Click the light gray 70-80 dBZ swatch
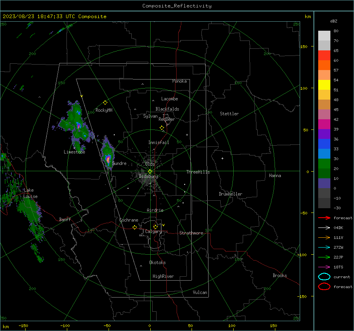The height and width of the screenshot is (331, 354). (324, 35)
